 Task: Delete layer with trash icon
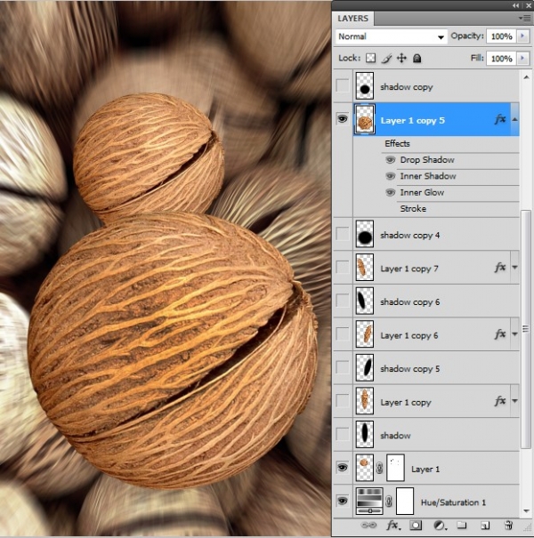(508, 525)
